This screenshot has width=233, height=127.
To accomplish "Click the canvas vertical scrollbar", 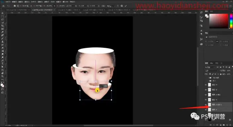I will pos(198,66).
